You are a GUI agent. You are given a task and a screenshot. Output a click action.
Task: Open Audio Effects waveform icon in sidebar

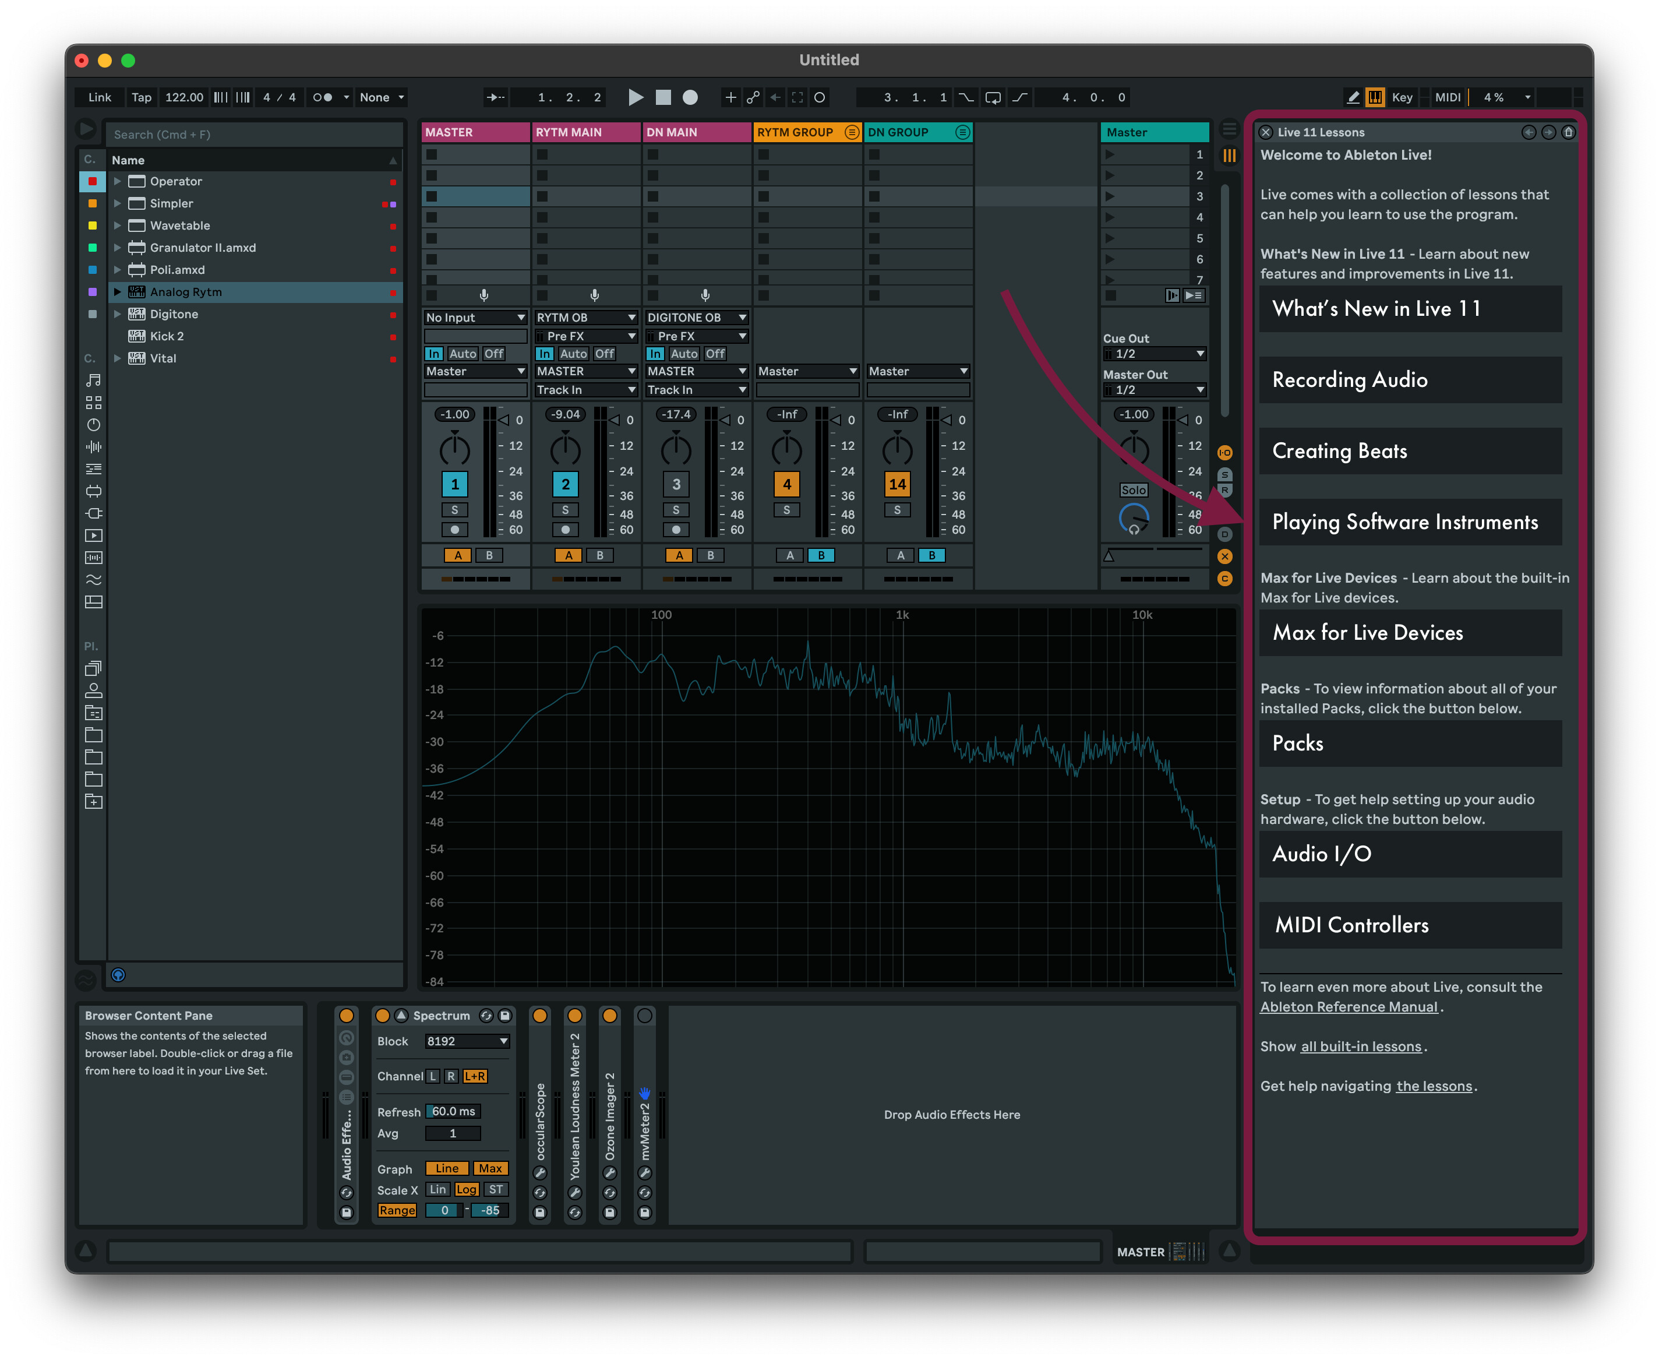[x=93, y=446]
